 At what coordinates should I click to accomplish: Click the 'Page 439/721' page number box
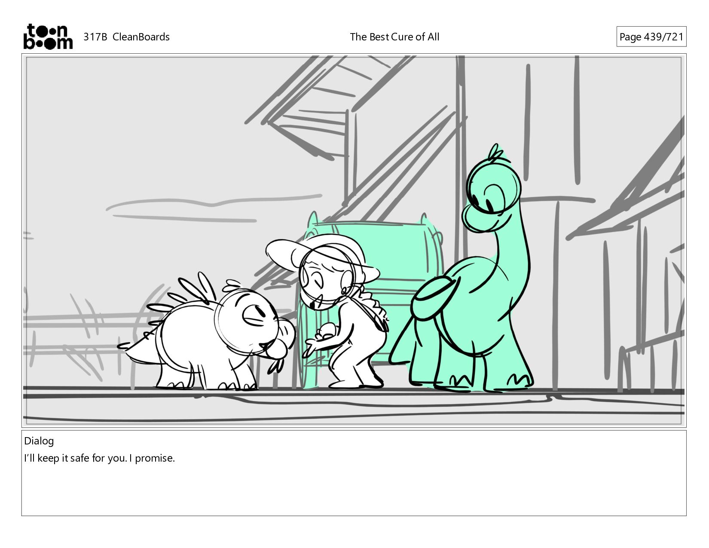click(x=651, y=37)
